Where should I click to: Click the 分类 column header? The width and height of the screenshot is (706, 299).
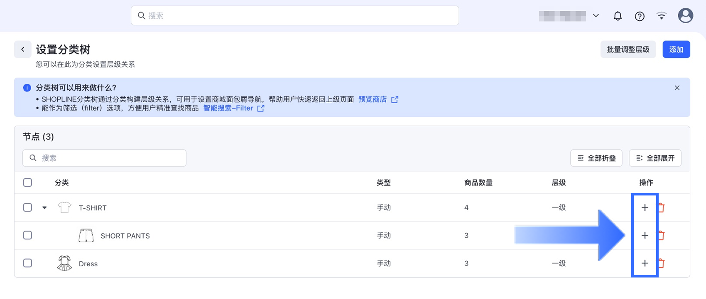coord(61,183)
